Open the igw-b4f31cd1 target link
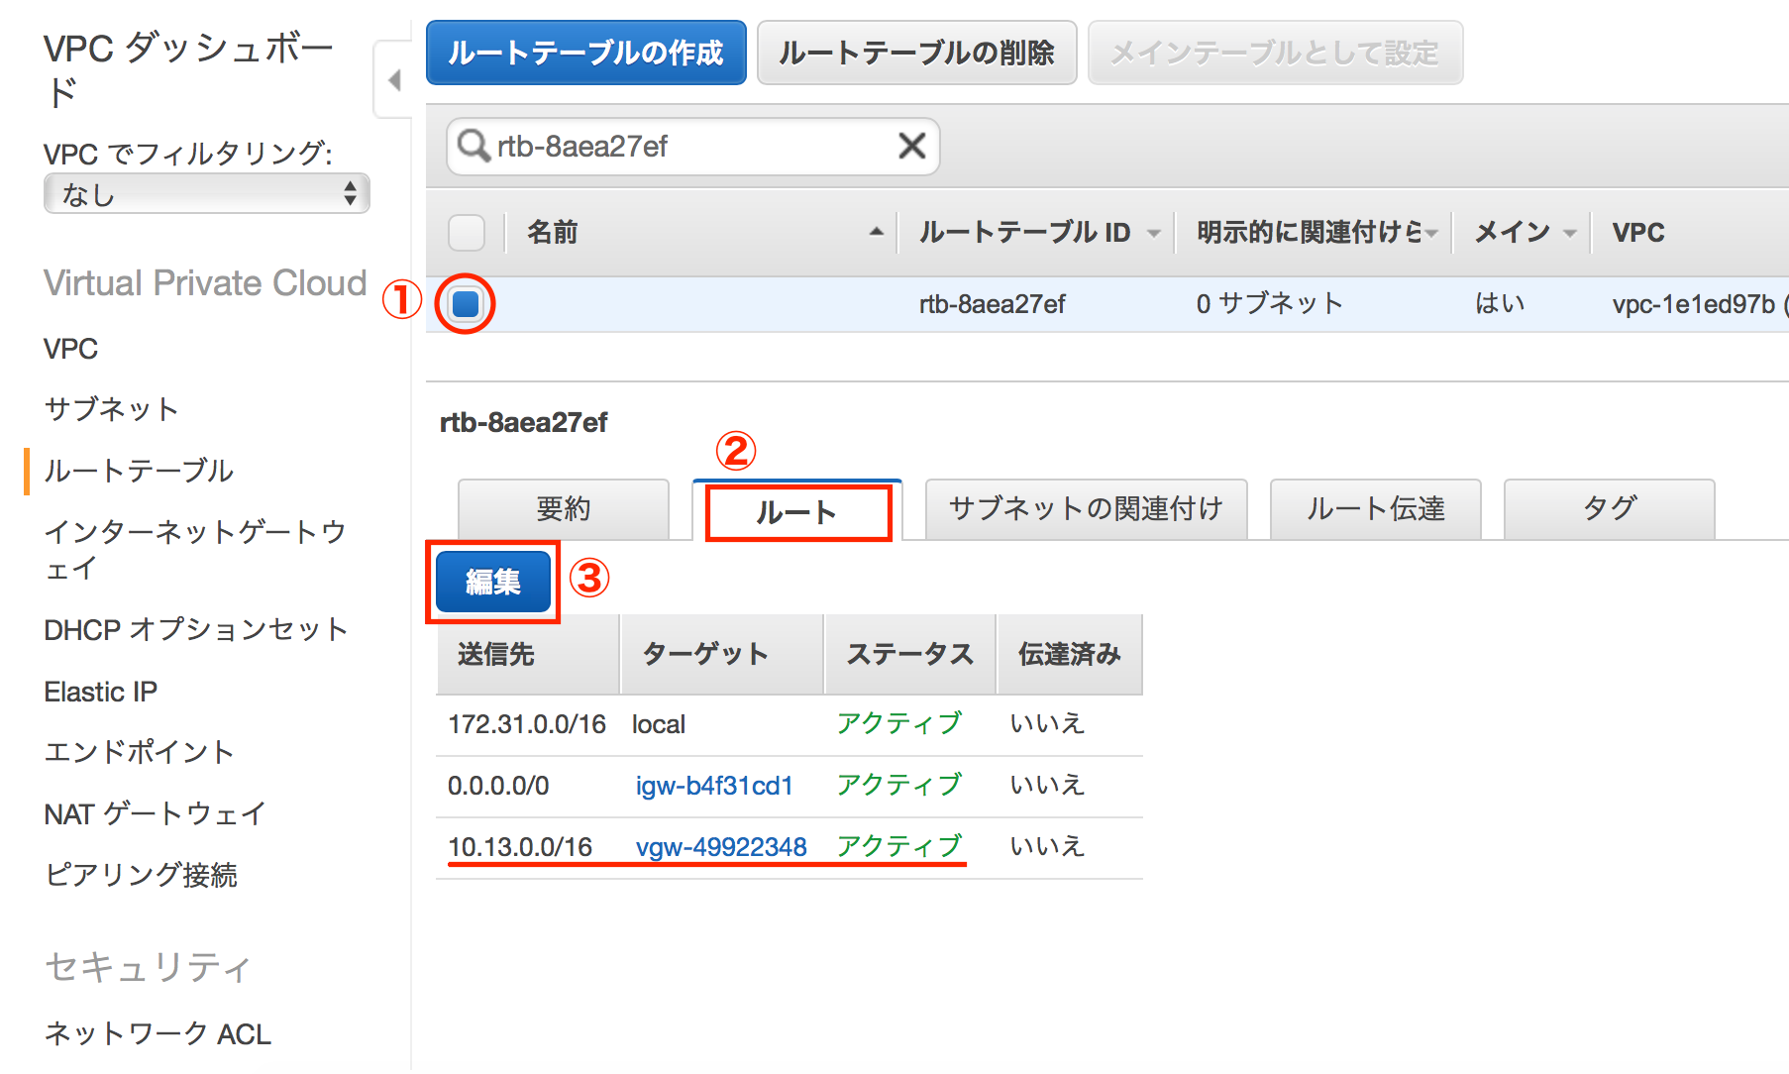The height and width of the screenshot is (1074, 1789). [x=713, y=785]
